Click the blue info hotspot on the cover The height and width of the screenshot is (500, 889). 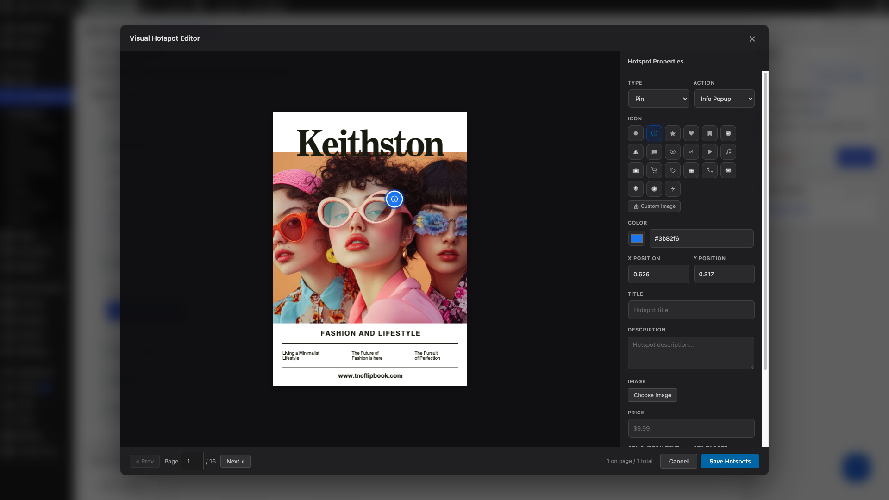[x=394, y=199]
